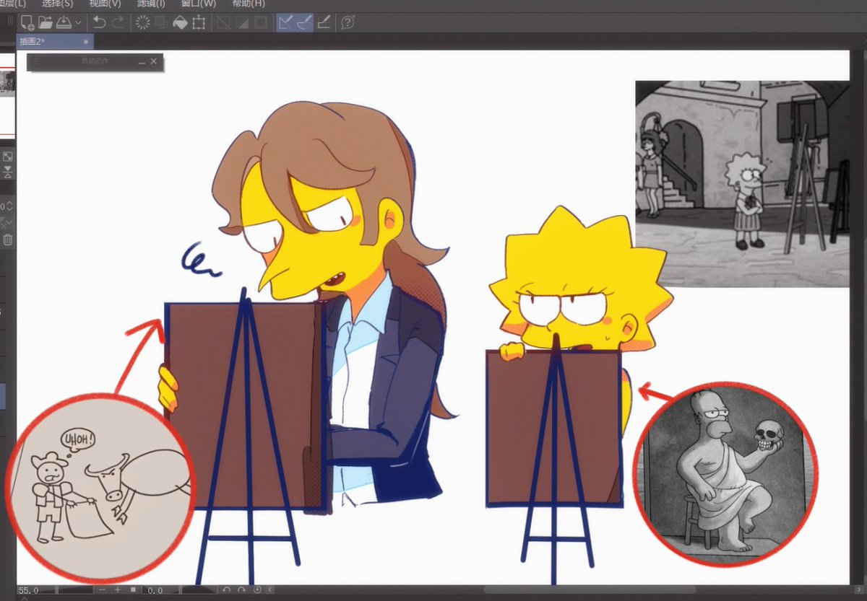Viewport: 867px width, 601px height.
Task: Click the New document icon
Action: (27, 22)
